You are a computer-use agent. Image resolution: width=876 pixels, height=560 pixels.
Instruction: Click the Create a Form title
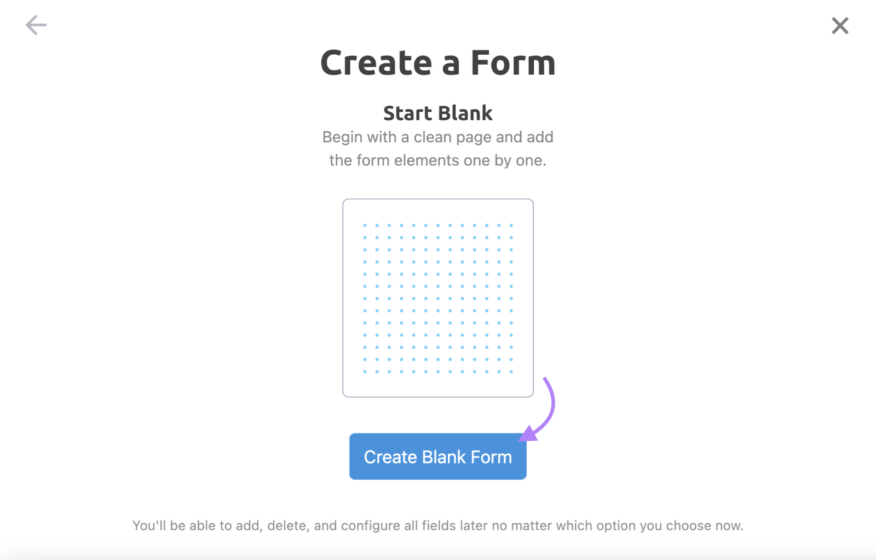point(437,62)
